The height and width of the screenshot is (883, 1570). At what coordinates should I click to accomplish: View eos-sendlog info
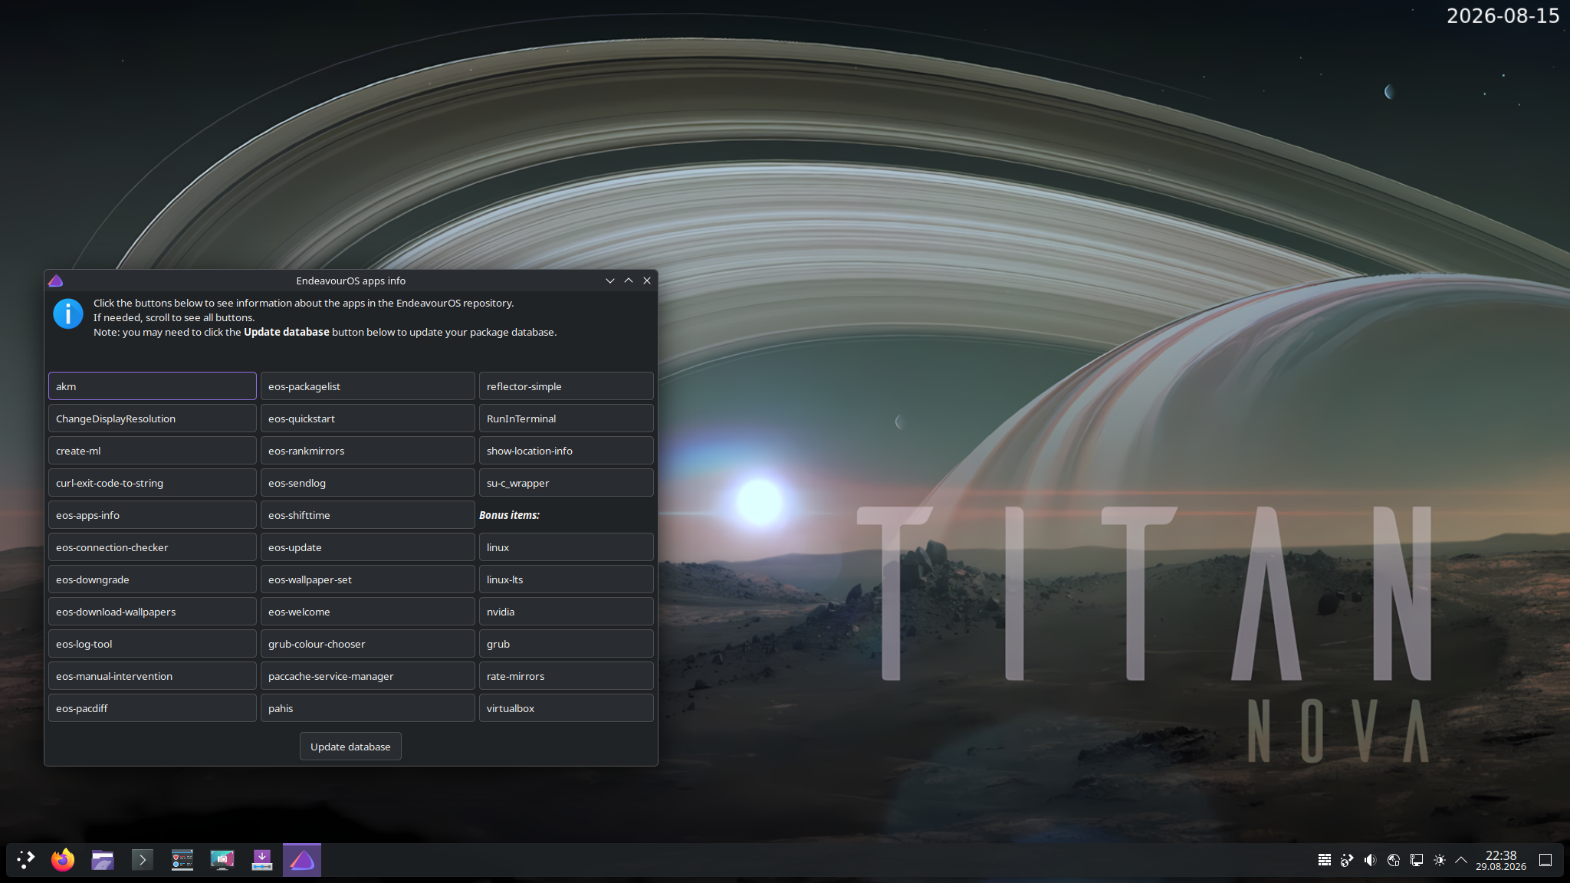click(368, 483)
